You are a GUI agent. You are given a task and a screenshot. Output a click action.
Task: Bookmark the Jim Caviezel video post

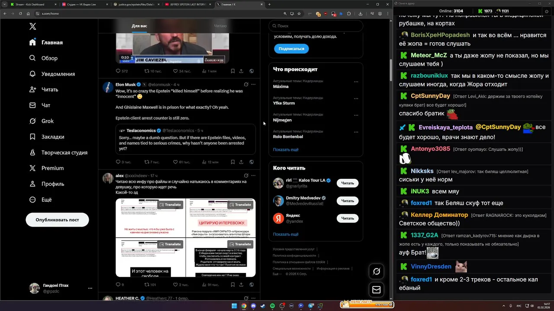(x=232, y=71)
